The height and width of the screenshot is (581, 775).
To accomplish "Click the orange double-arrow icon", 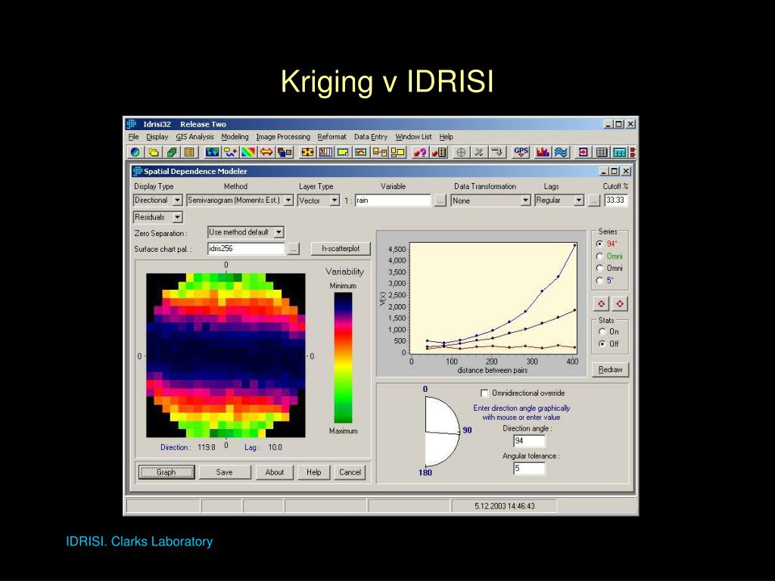I will (x=266, y=152).
